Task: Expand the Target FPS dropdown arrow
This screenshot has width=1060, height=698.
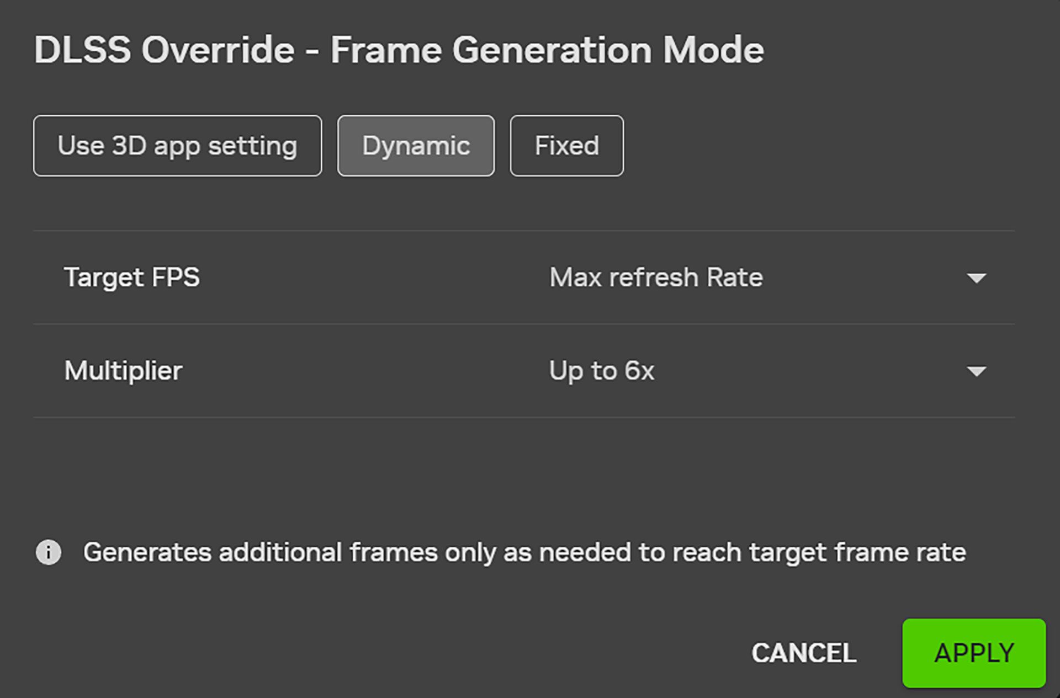Action: [x=976, y=278]
